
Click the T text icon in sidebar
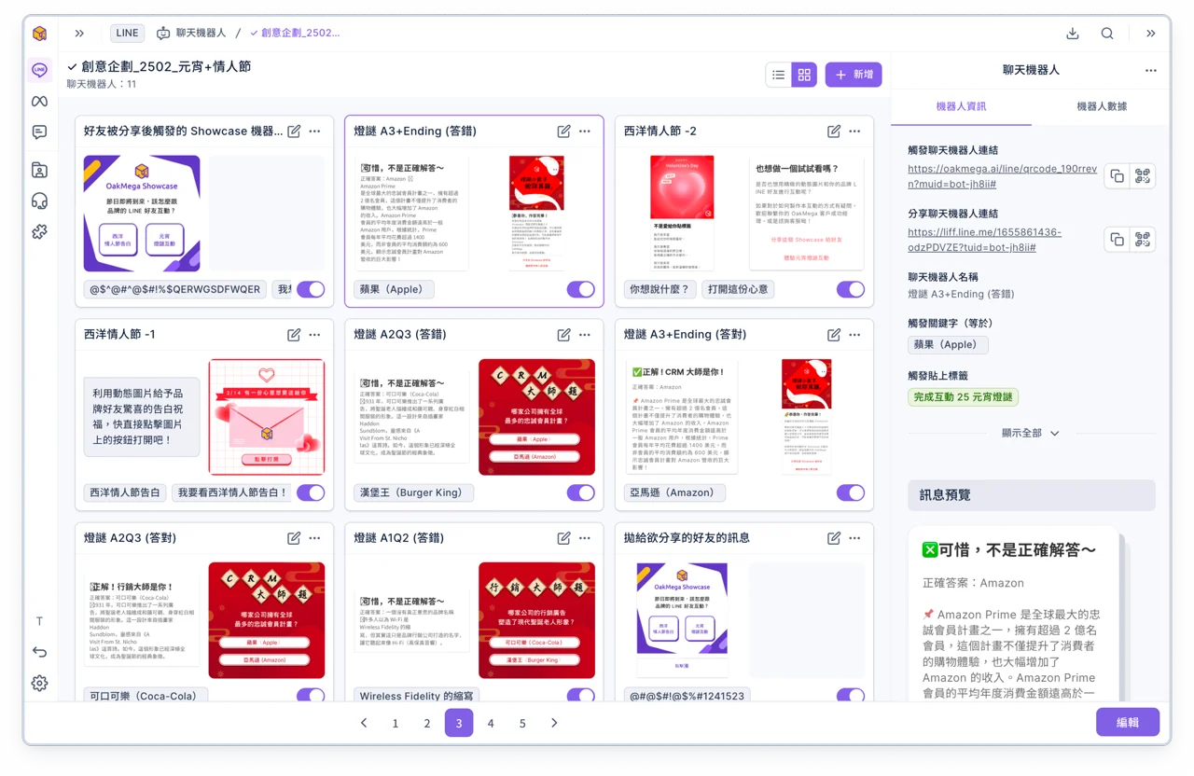[x=39, y=621]
